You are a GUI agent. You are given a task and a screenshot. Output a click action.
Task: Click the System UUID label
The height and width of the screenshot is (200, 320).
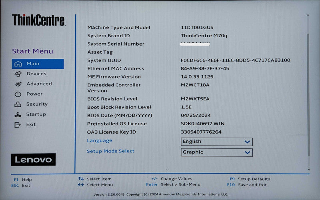point(104,60)
